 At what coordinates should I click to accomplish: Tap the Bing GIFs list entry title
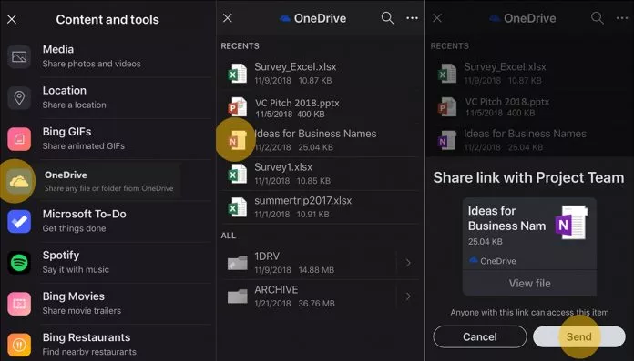click(x=66, y=132)
